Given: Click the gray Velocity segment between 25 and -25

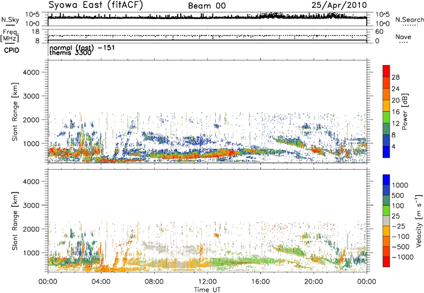Looking at the screenshot, I should [386, 221].
